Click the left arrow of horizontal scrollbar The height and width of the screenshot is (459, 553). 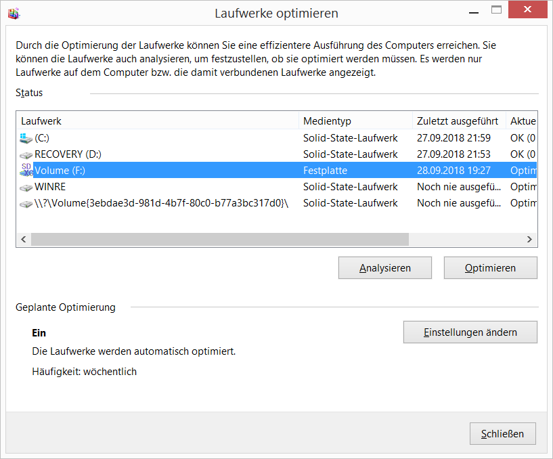24,239
